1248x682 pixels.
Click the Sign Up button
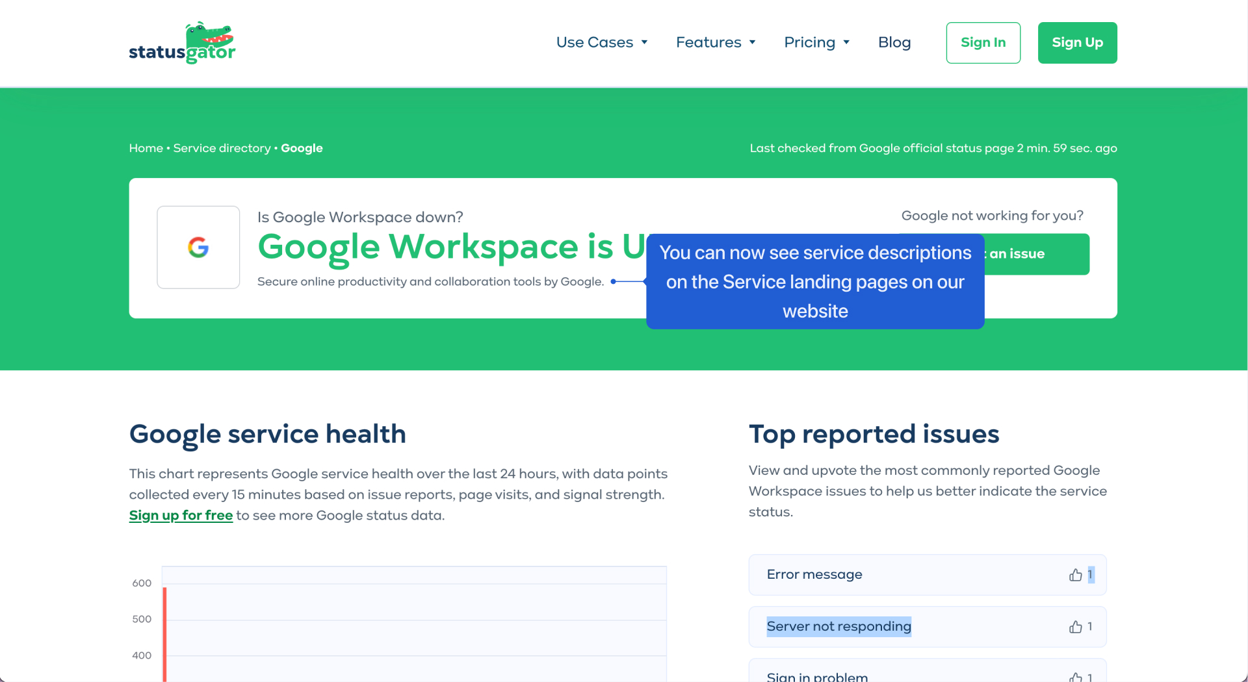click(x=1077, y=43)
